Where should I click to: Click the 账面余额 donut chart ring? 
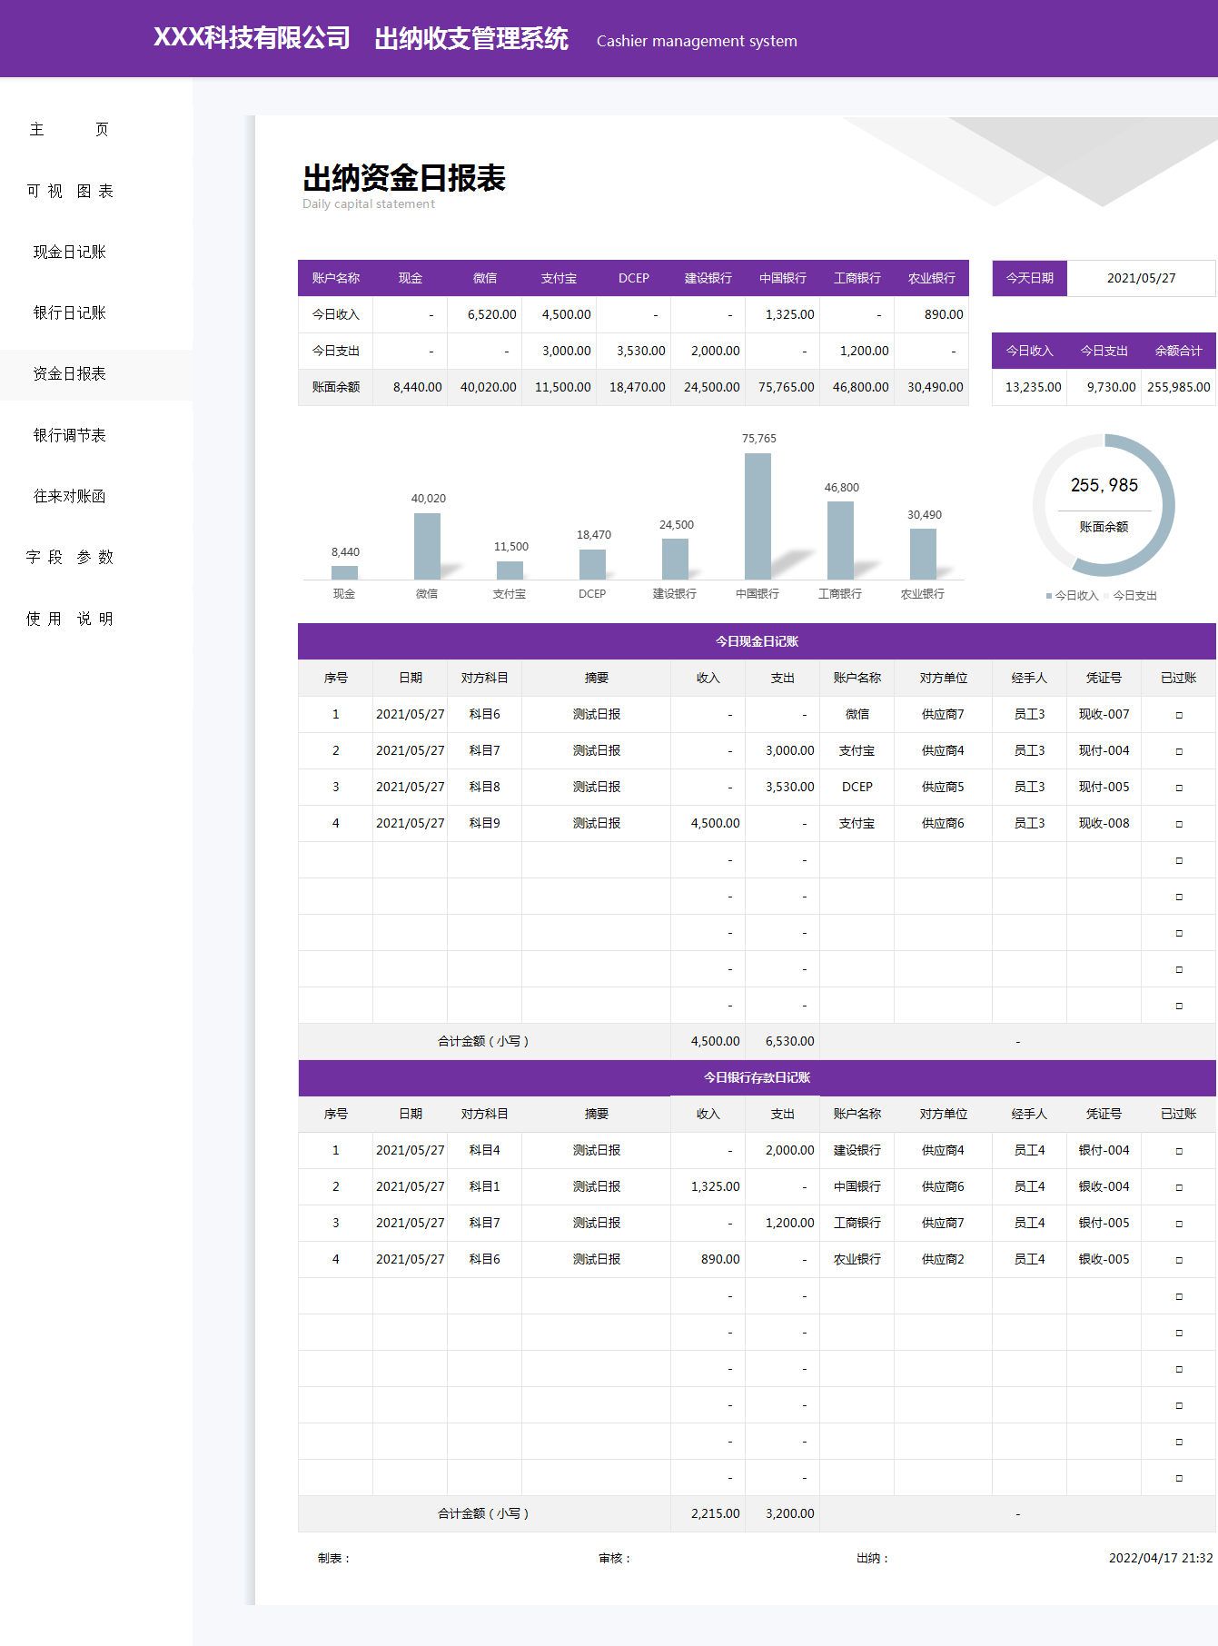[x=1168, y=505]
